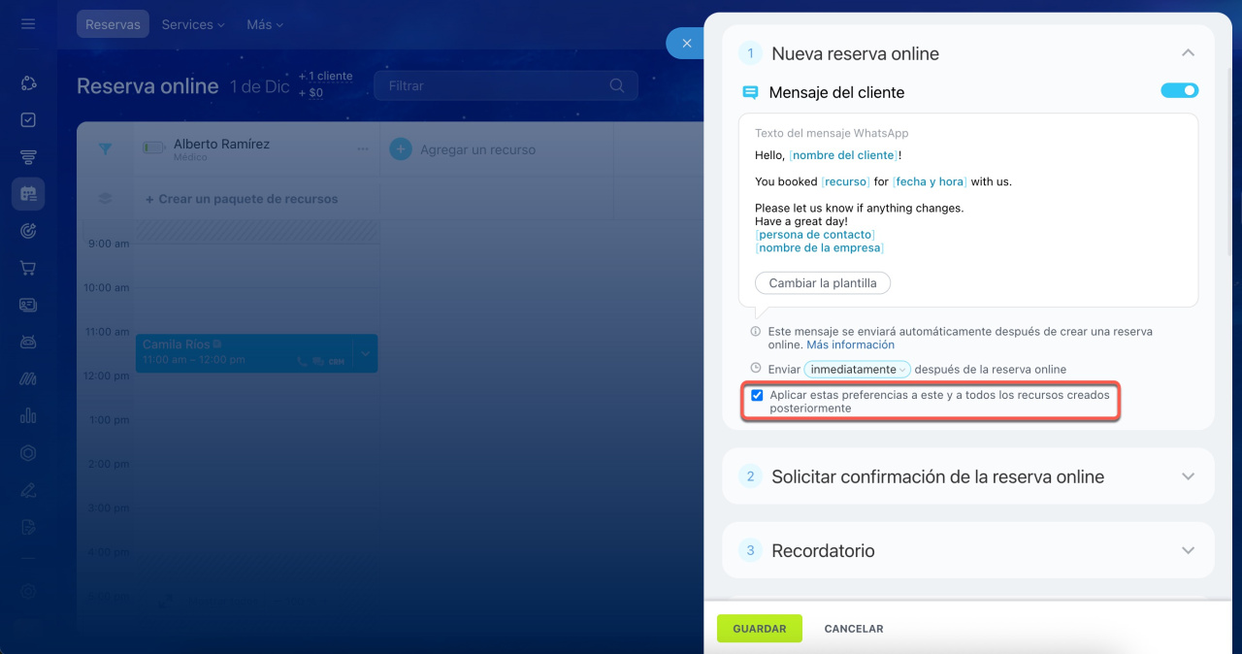Open the target goals icon in sidebar

[28, 231]
